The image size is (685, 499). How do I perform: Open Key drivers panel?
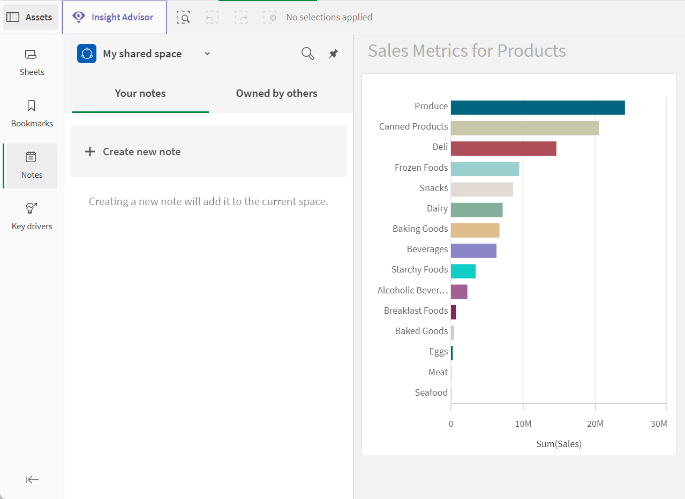click(32, 217)
